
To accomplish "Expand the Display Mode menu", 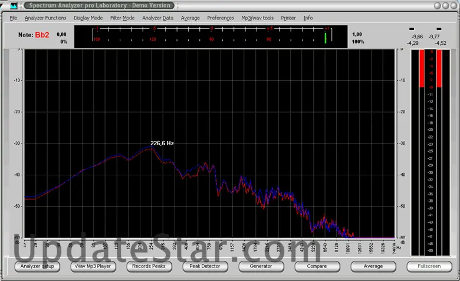I will [x=88, y=18].
